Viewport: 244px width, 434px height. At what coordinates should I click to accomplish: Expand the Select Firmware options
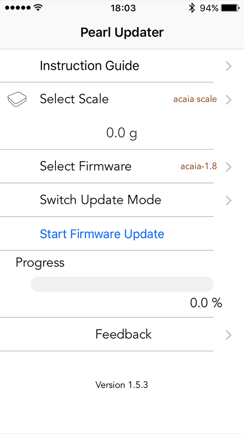[228, 167]
